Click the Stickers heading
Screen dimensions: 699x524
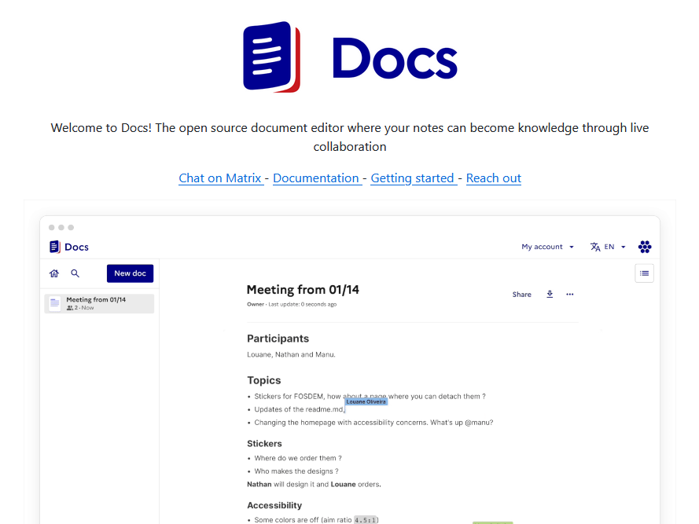click(x=264, y=444)
